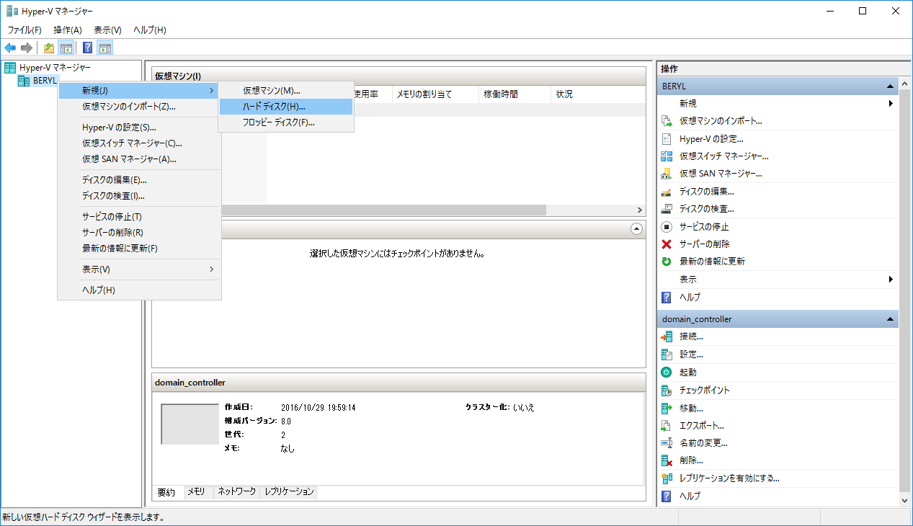Choose ディスクの検査(I)... in context menu
913x526 pixels.
(x=139, y=196)
